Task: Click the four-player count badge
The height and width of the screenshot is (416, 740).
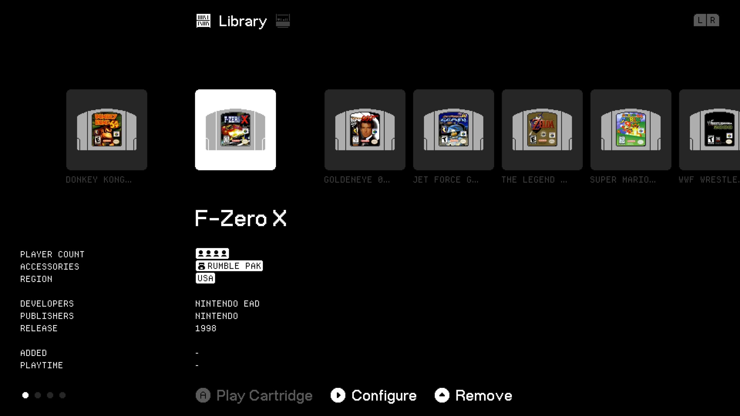Action: [212, 254]
